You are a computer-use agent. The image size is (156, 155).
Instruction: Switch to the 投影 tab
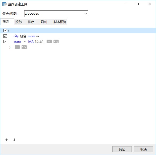18,22
